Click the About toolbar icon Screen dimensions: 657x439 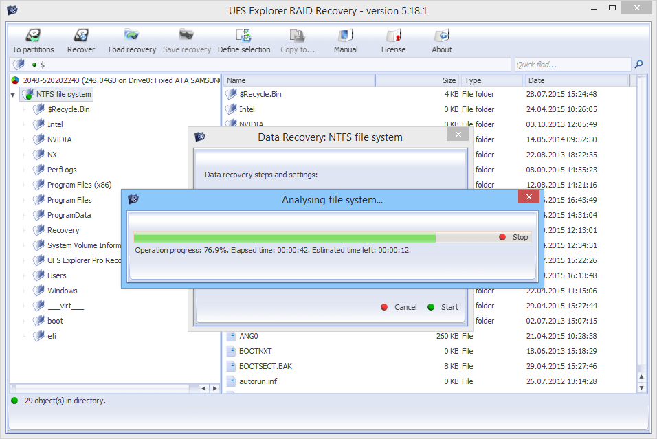442,35
